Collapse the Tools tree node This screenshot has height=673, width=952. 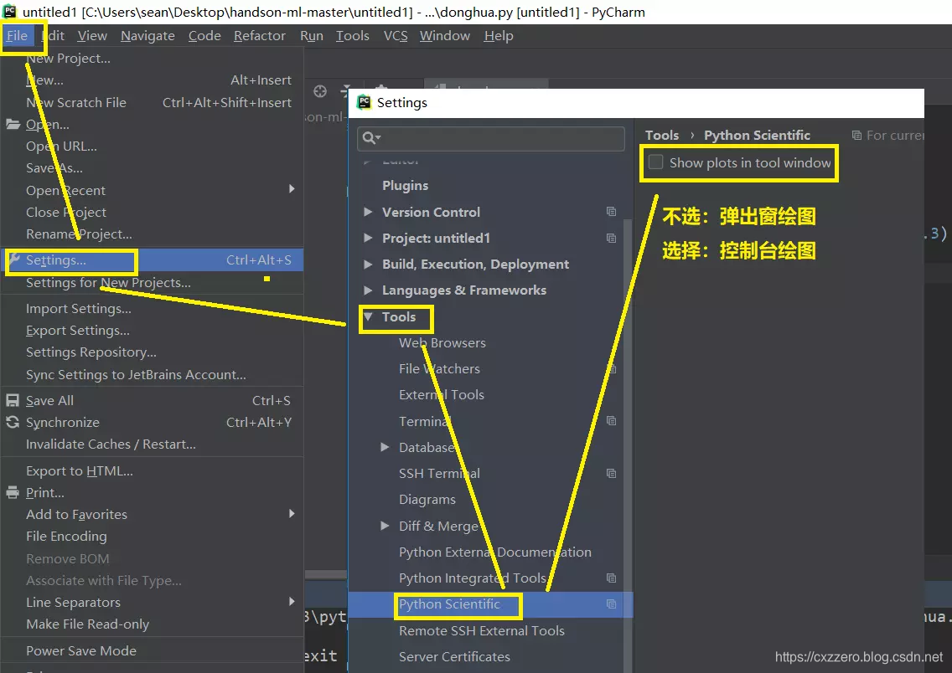[x=367, y=316]
